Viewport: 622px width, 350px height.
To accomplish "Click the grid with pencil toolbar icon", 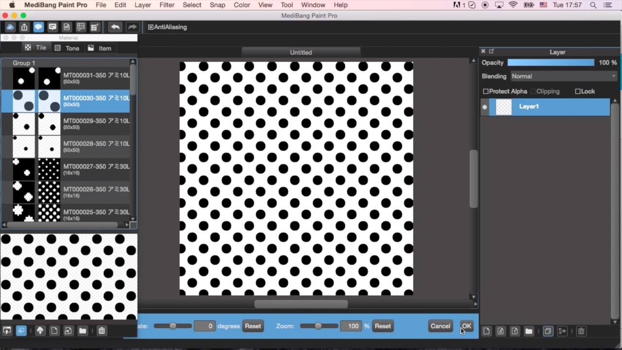I will point(95,27).
